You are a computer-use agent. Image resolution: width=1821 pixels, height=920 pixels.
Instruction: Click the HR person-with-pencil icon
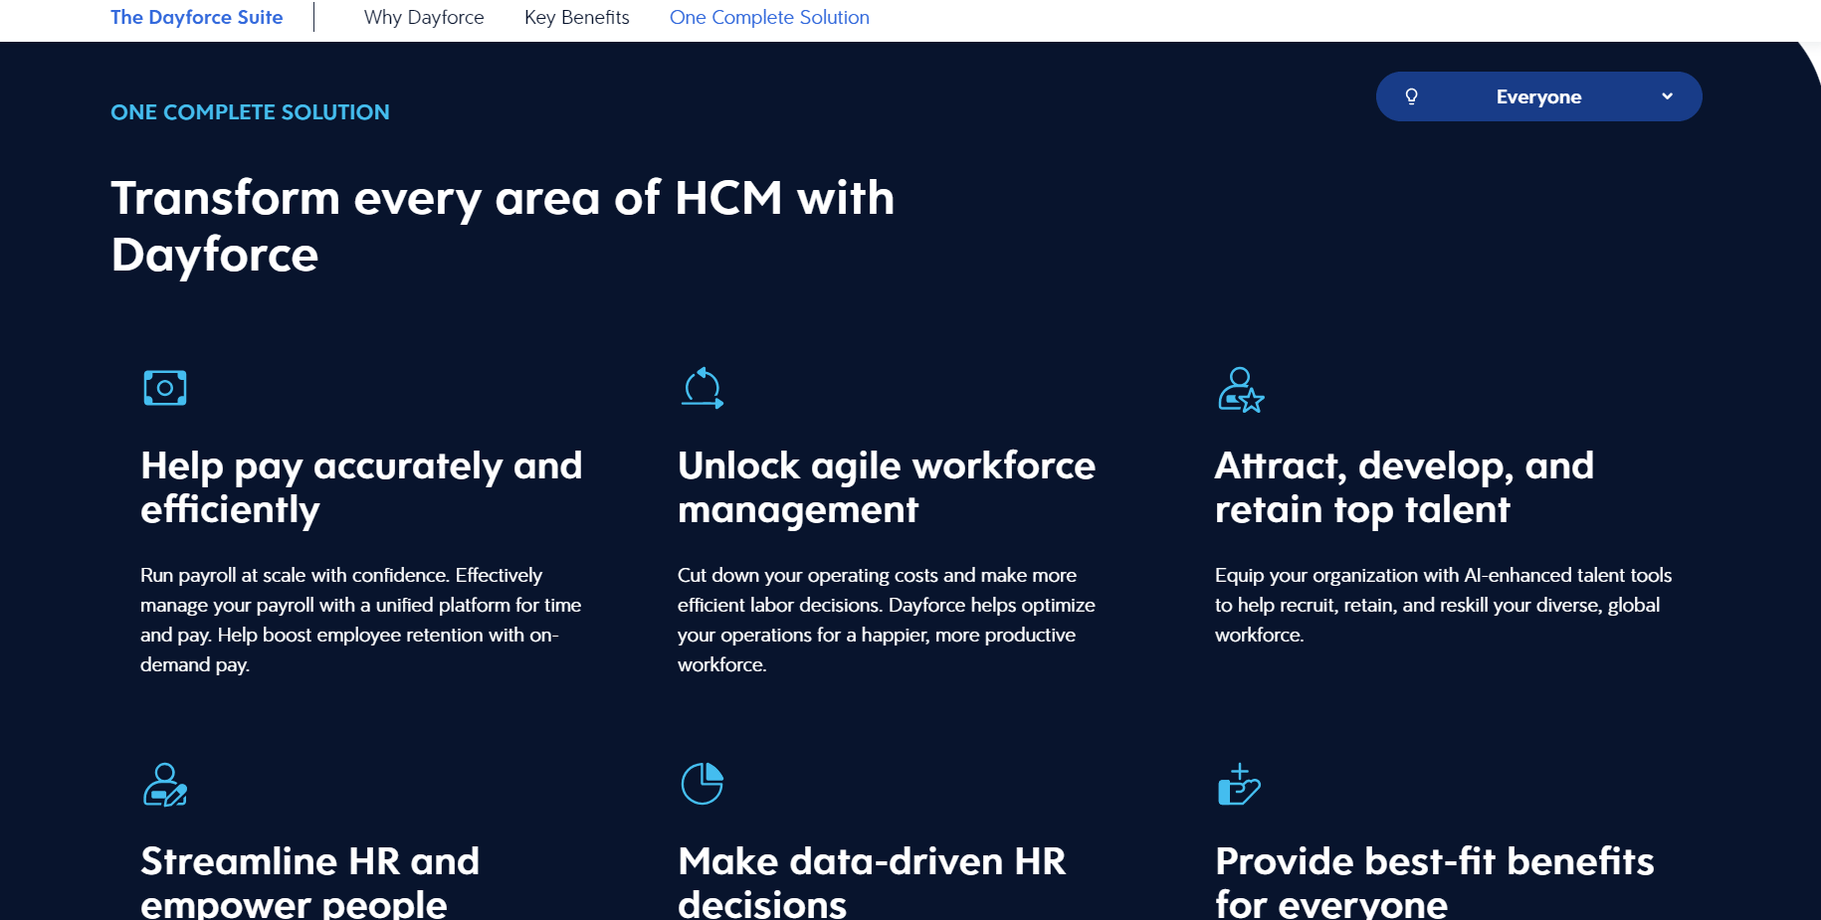click(x=165, y=785)
